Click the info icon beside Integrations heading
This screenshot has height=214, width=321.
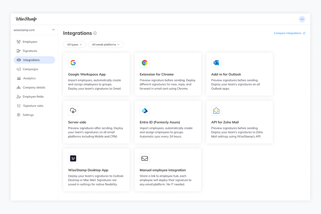coord(95,33)
